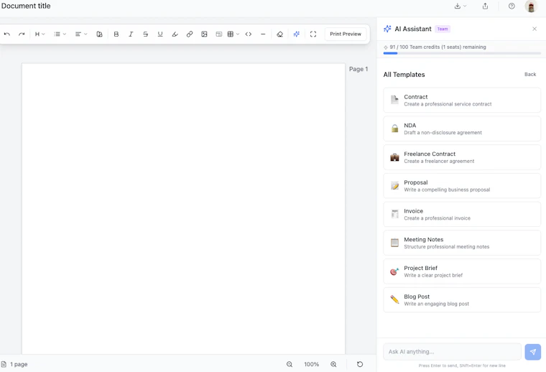
Task: Toggle fullscreen mode icon
Action: [x=313, y=34]
